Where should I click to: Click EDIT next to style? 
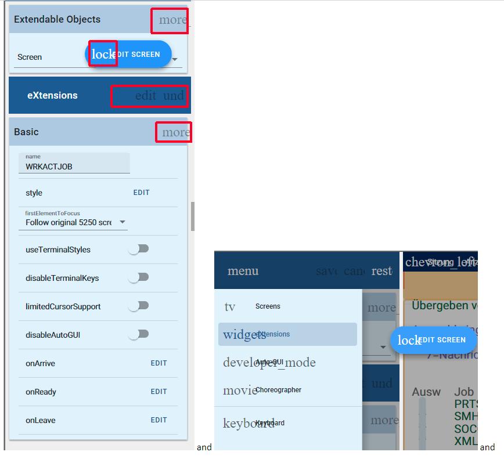[141, 193]
